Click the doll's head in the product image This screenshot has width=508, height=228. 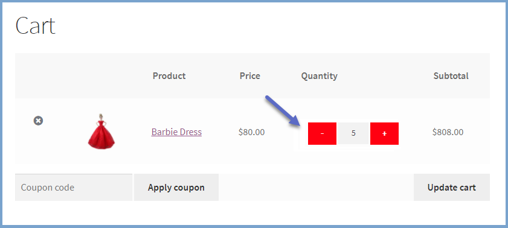(x=101, y=117)
